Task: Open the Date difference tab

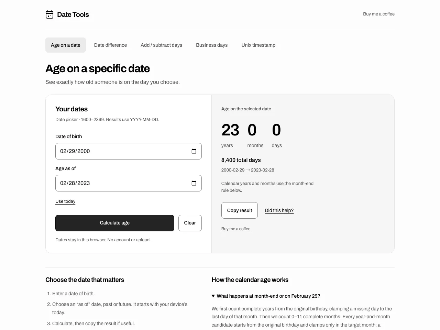Action: 110,45
